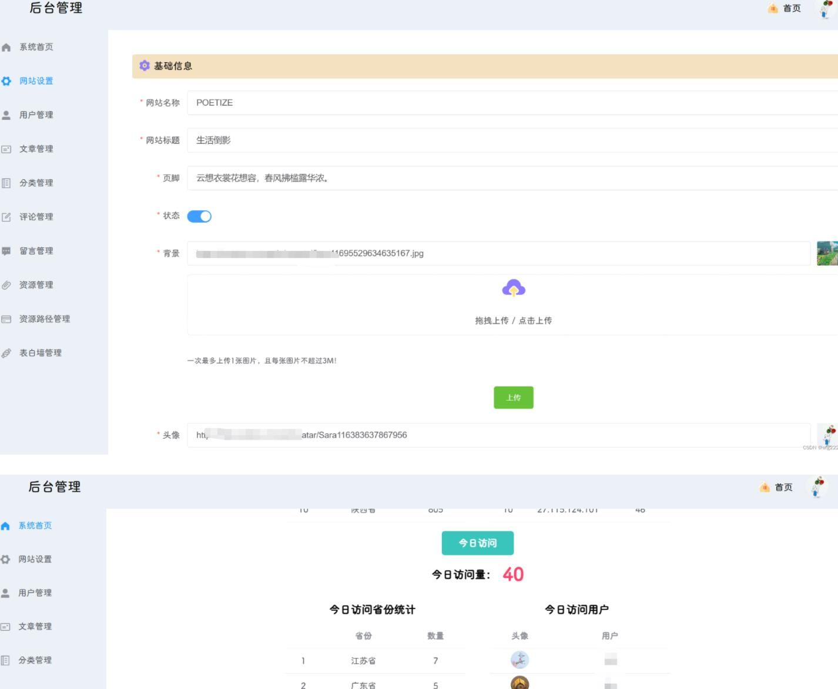
Task: Disable the 状态 toggle switch
Action: tap(199, 216)
